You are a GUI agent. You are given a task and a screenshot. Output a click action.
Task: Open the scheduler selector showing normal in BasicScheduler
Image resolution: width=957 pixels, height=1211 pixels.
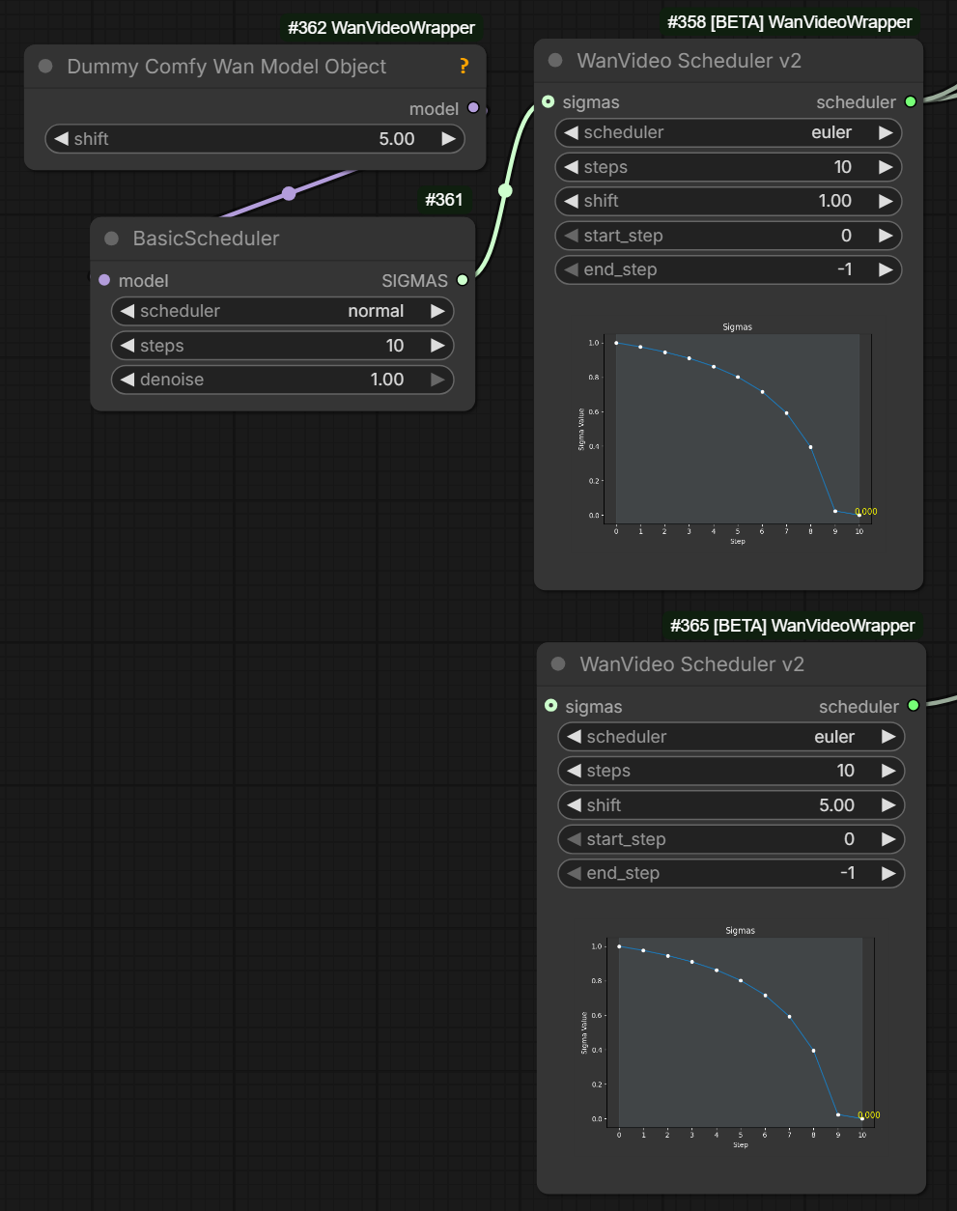pos(282,311)
